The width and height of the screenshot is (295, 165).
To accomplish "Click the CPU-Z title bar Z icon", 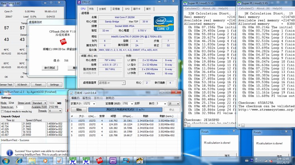I will pos(79,2).
